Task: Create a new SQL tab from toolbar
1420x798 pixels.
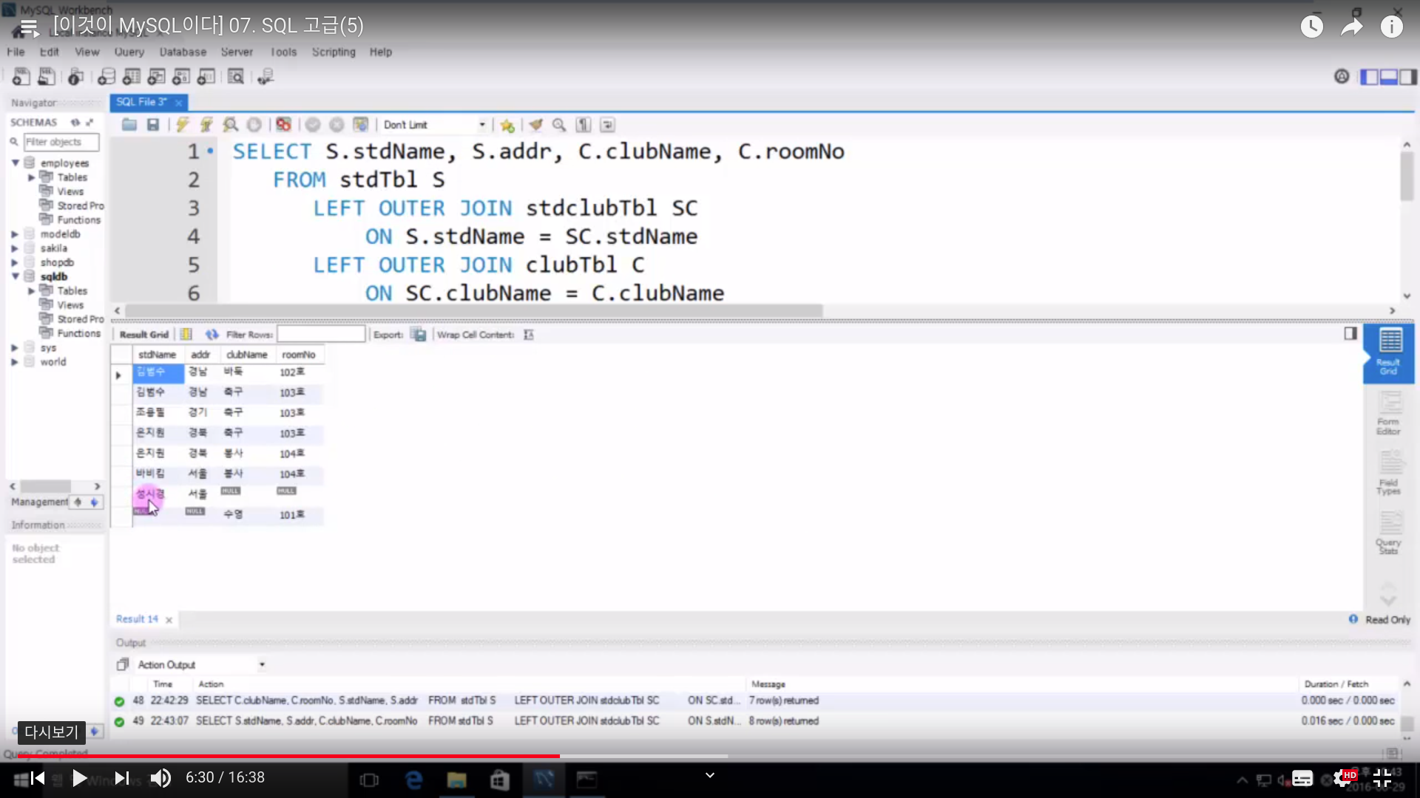Action: click(x=21, y=76)
